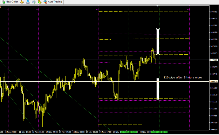Click the 1444.10 price scale value

click(214, 129)
